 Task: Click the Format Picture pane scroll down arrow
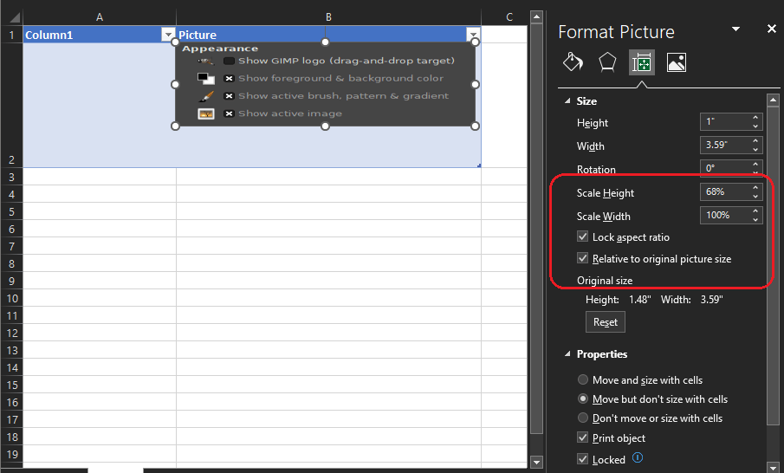773,467
